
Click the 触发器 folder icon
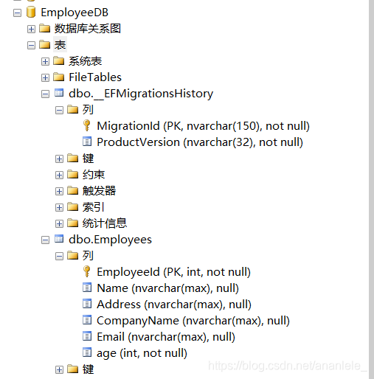coord(73,190)
